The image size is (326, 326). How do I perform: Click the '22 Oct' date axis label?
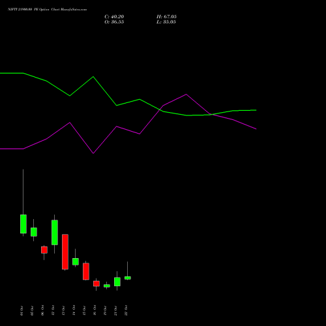tap(126, 310)
